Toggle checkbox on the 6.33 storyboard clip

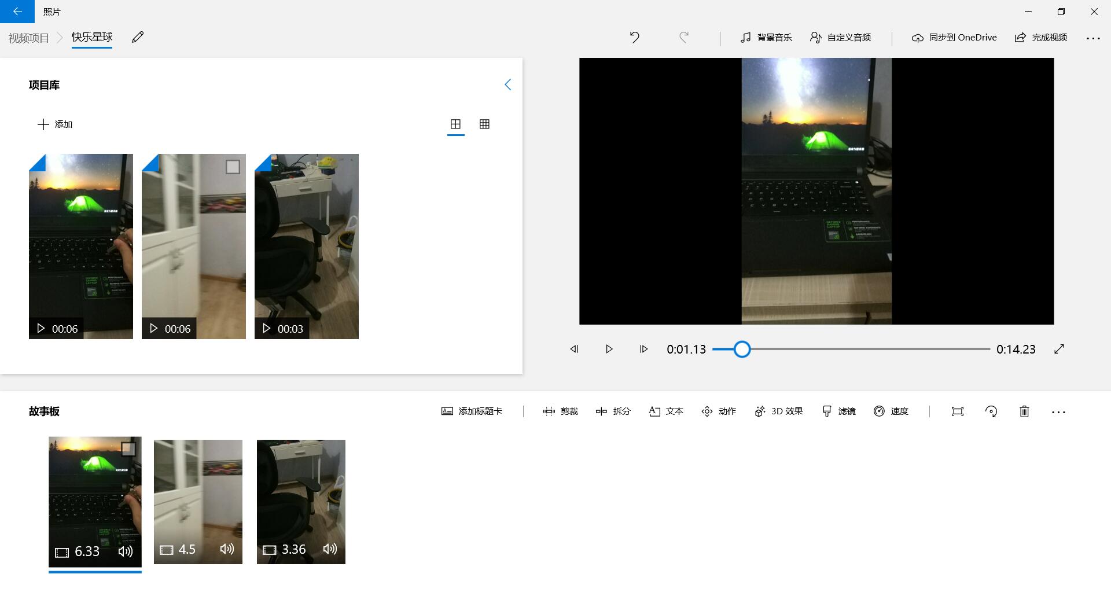pos(128,449)
